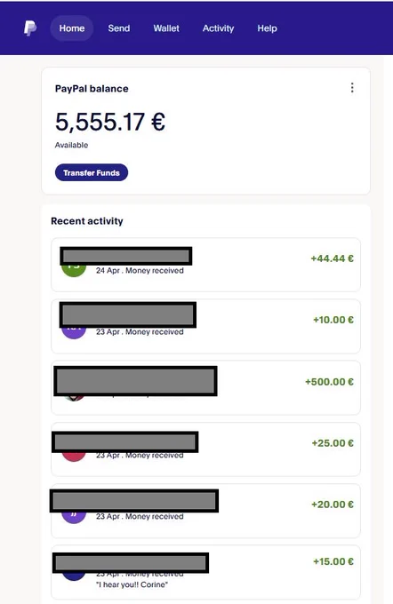Open the balance card three-dot menu

(x=352, y=88)
